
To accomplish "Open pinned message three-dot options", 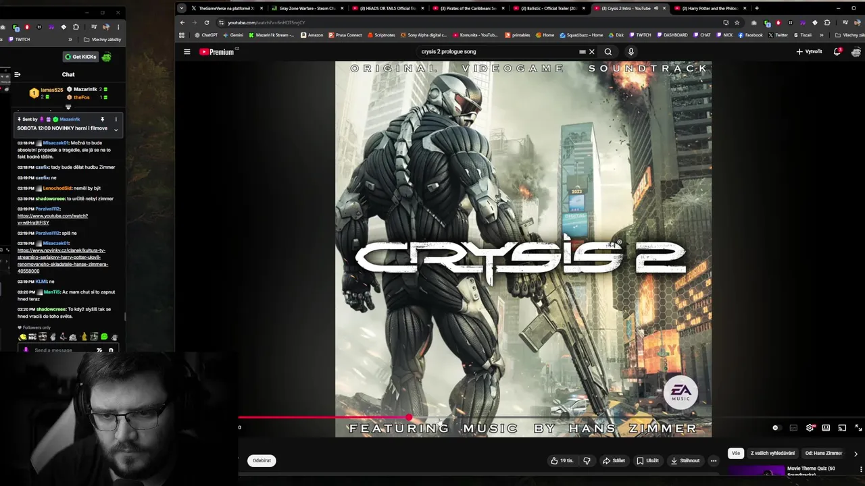I will [x=116, y=119].
